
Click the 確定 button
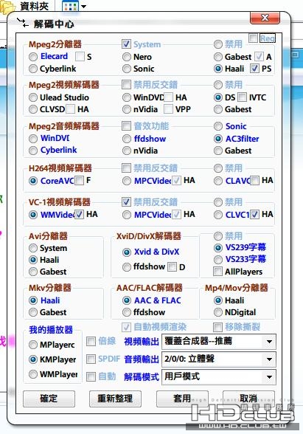click(49, 399)
